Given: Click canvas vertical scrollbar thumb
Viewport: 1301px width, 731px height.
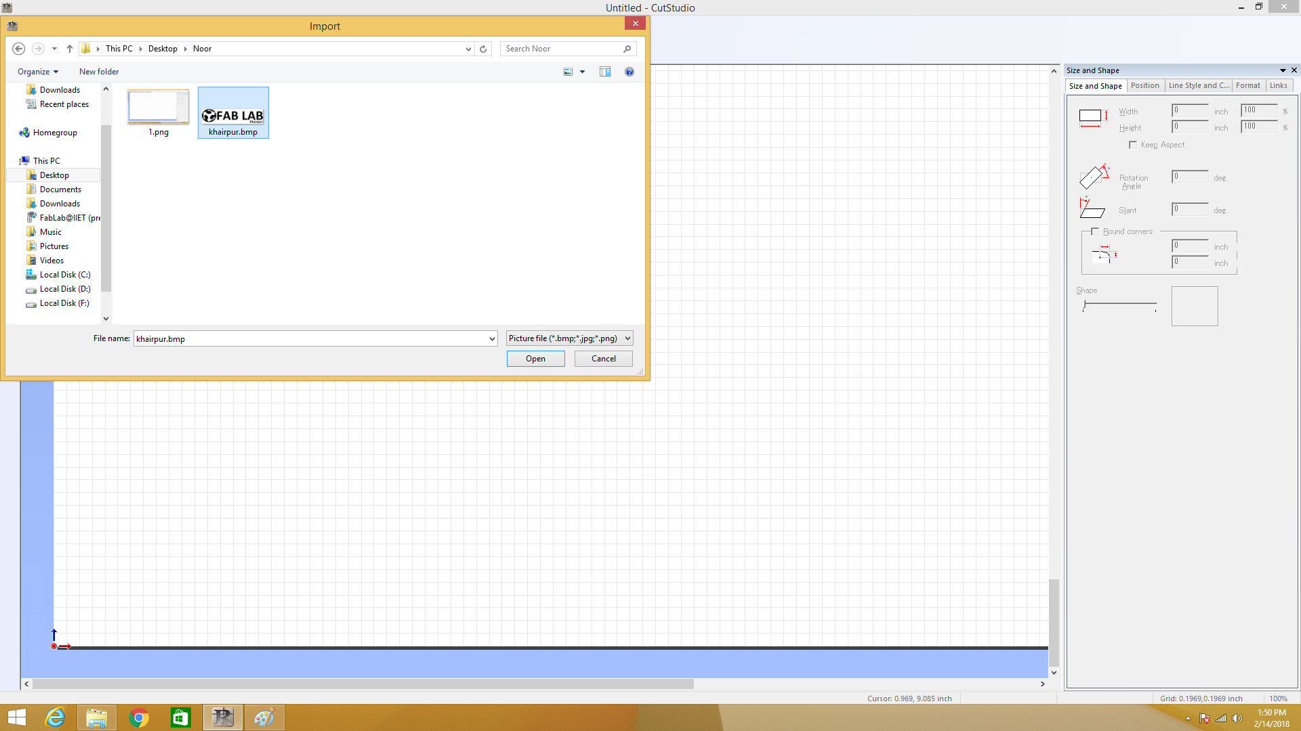Looking at the screenshot, I should 1054,623.
